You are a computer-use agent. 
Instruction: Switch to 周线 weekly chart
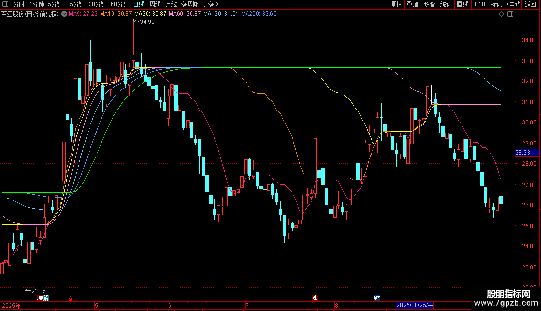pos(155,4)
